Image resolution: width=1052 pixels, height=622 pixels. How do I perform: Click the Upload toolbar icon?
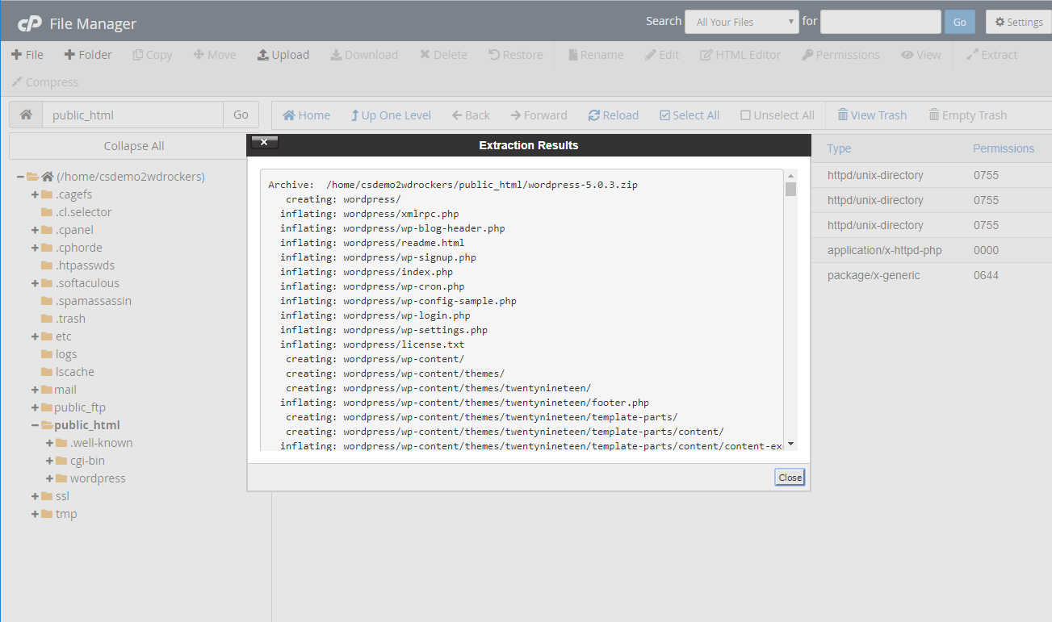coord(283,55)
